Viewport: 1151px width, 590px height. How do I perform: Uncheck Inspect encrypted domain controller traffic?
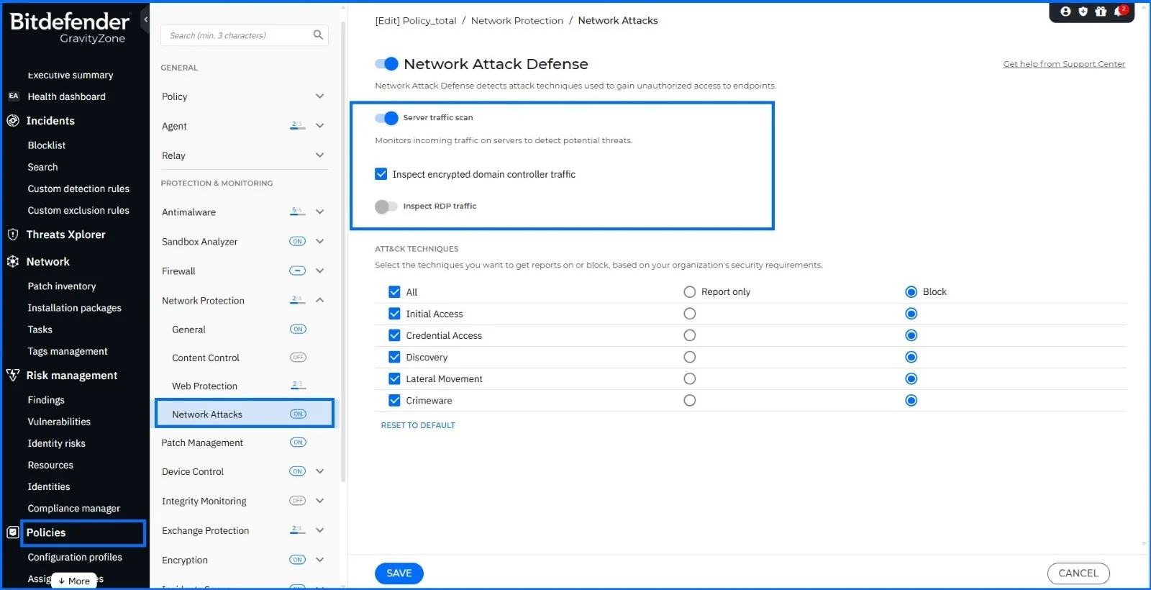381,174
